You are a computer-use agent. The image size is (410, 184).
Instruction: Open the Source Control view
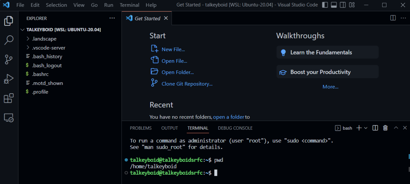(x=9, y=60)
